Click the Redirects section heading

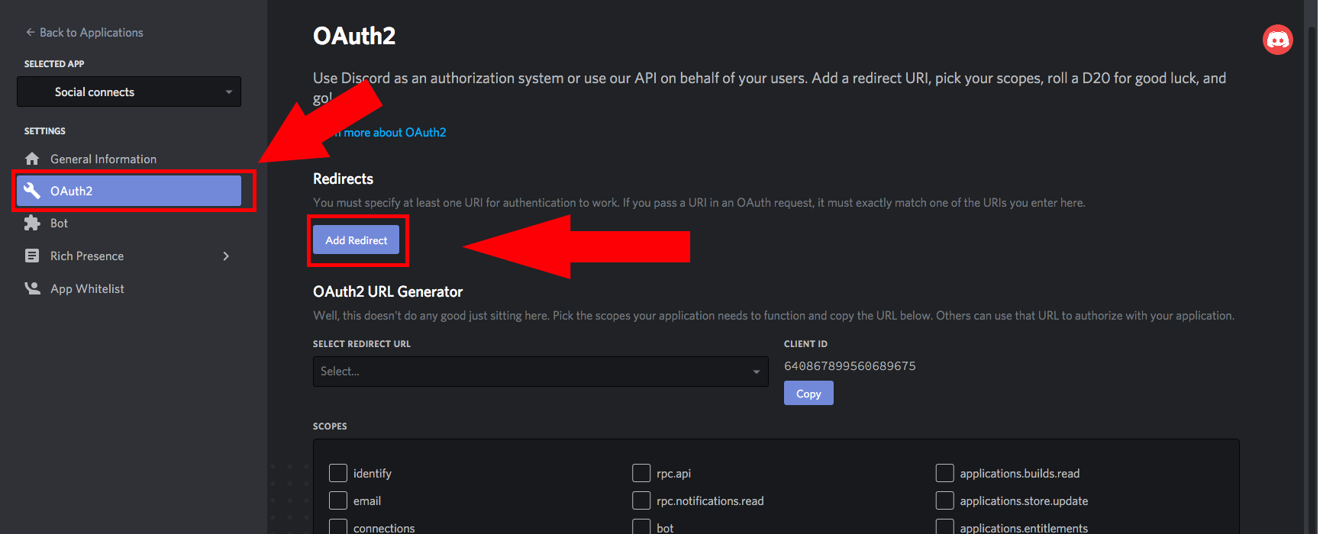pos(343,179)
